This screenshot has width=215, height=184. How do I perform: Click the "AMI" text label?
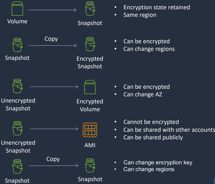[x=90, y=146]
